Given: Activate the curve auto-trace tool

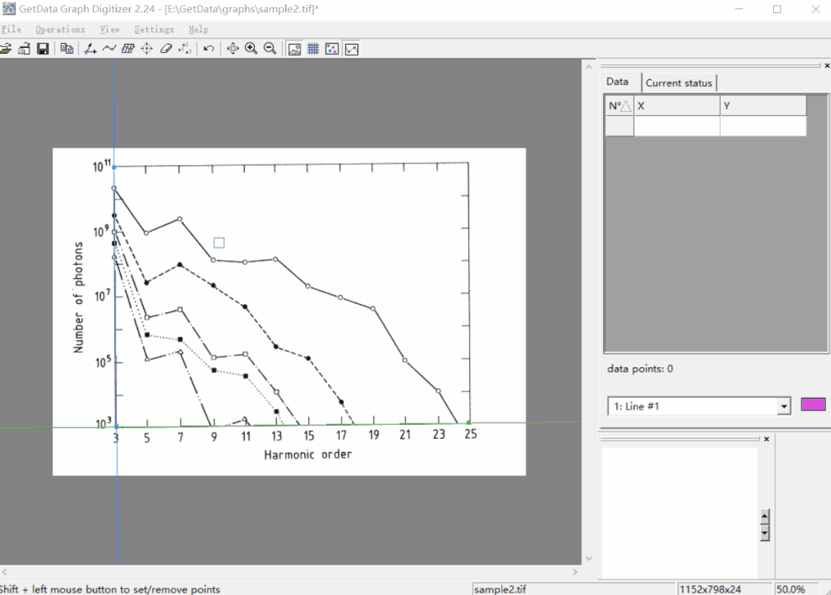Looking at the screenshot, I should 108,48.
